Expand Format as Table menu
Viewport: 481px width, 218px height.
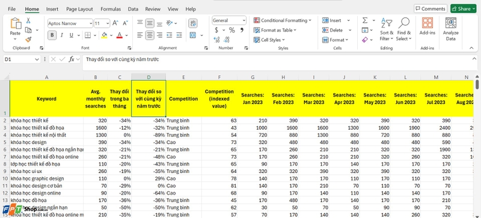click(x=275, y=30)
